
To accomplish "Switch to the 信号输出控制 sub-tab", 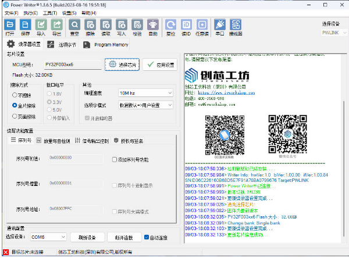I will click(x=92, y=141).
